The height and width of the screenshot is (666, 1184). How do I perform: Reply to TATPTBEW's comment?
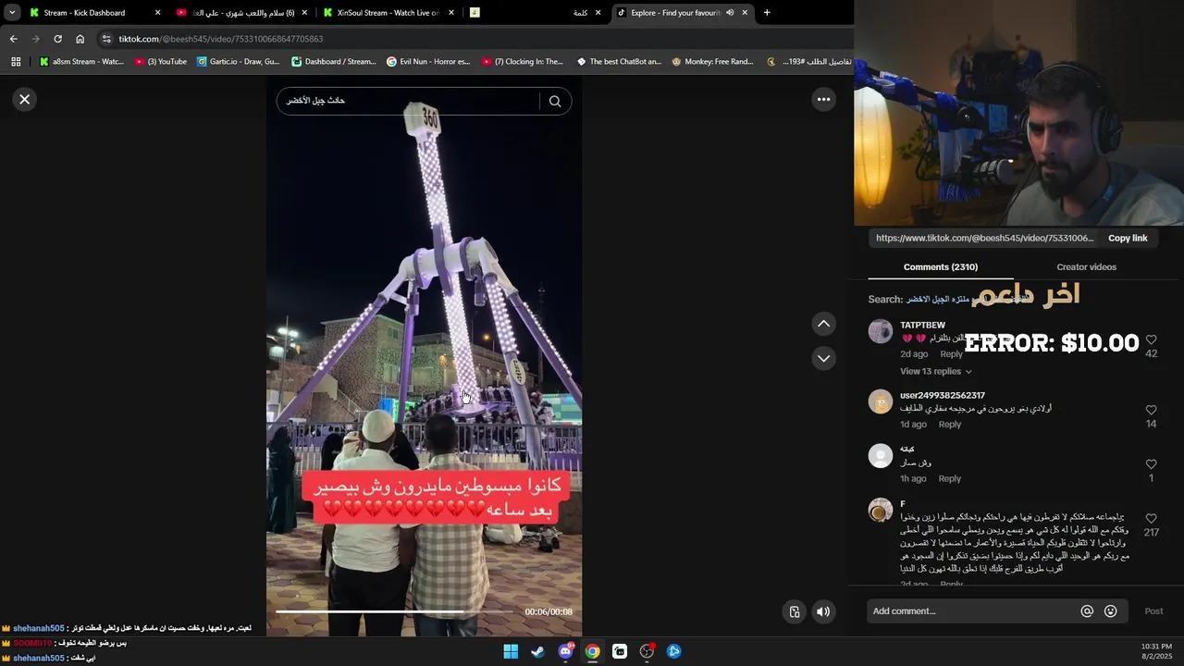[x=951, y=354]
